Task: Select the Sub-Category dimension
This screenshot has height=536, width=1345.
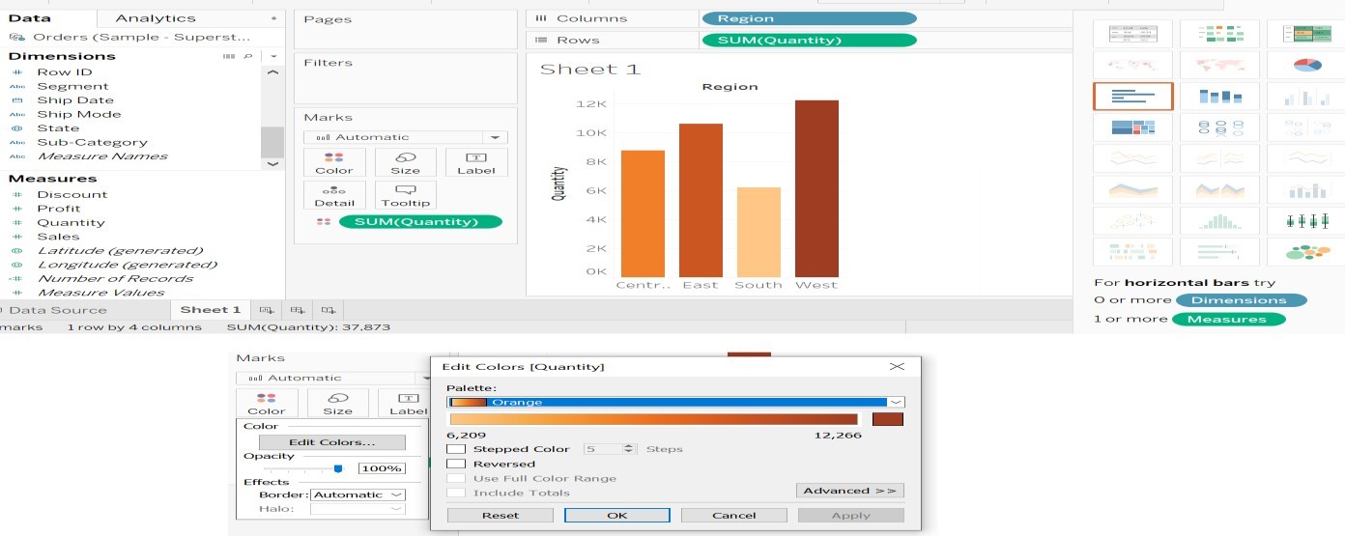Action: [93, 142]
